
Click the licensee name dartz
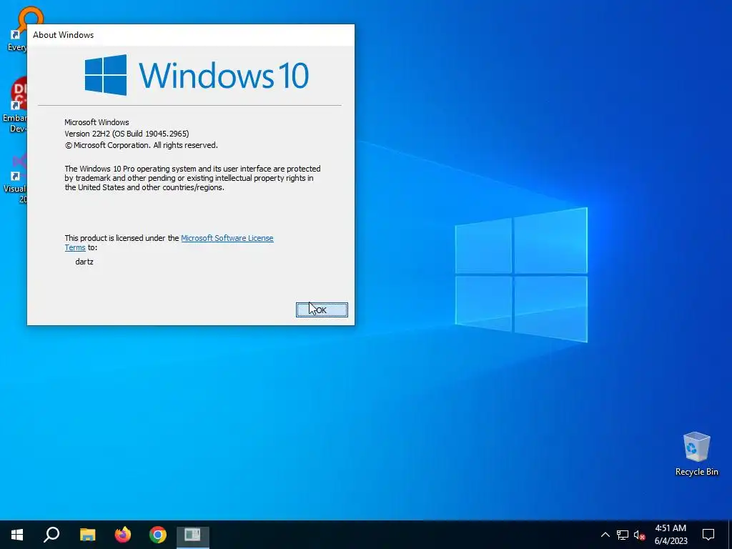click(x=84, y=262)
